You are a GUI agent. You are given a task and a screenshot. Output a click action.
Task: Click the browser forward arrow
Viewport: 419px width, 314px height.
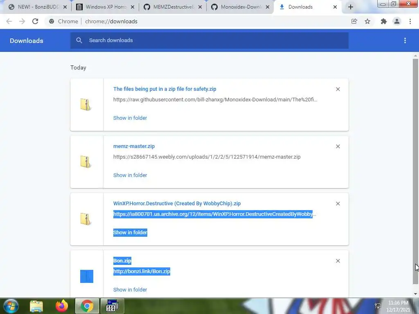[22, 21]
